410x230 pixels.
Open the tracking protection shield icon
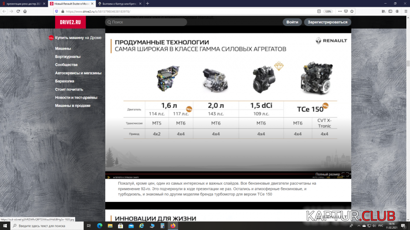(56, 11)
